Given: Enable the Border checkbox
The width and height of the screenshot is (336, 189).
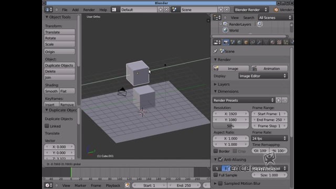Looking at the screenshot, I should tap(216, 151).
